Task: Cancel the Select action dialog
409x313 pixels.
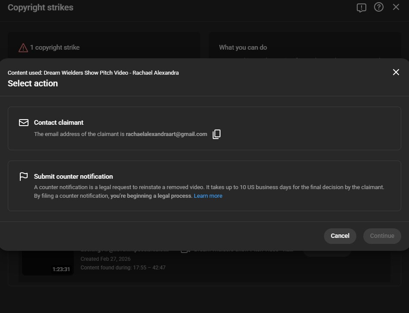Action: pyautogui.click(x=340, y=236)
